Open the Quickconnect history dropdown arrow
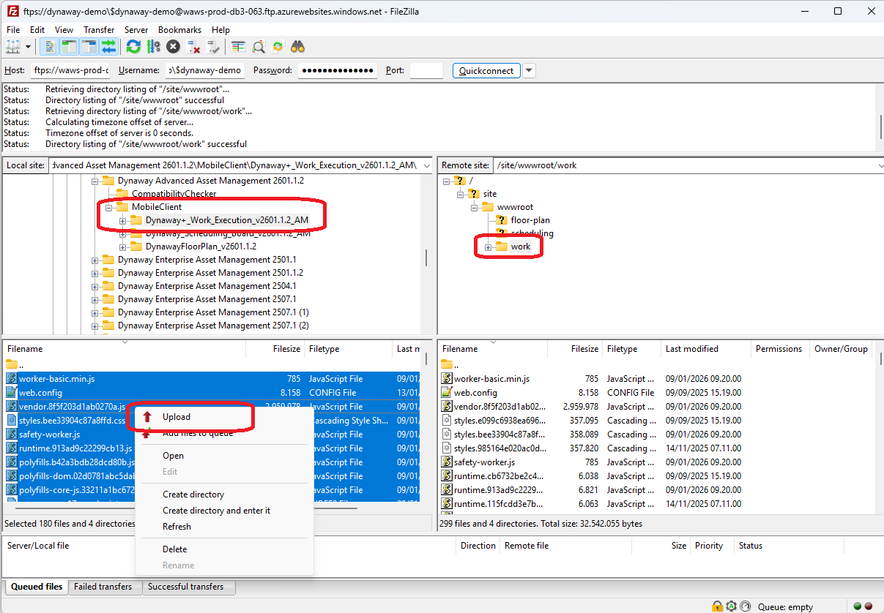 (x=529, y=70)
